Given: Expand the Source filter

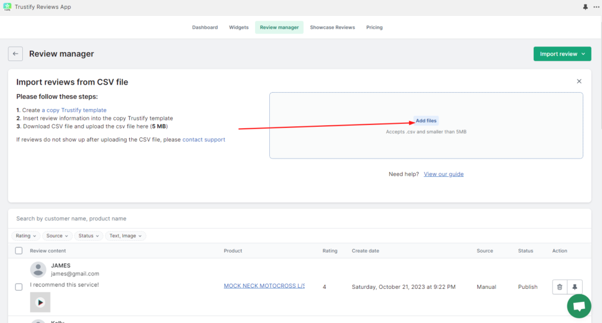Looking at the screenshot, I should 57,236.
